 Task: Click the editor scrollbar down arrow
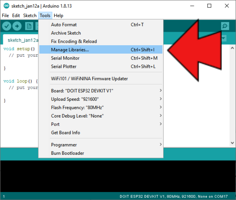click(x=232, y=143)
